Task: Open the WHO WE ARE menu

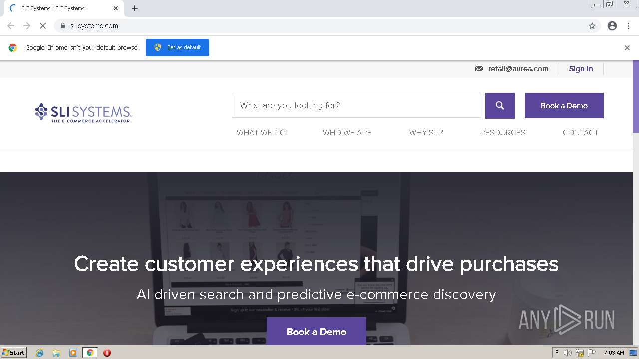Action: (347, 132)
